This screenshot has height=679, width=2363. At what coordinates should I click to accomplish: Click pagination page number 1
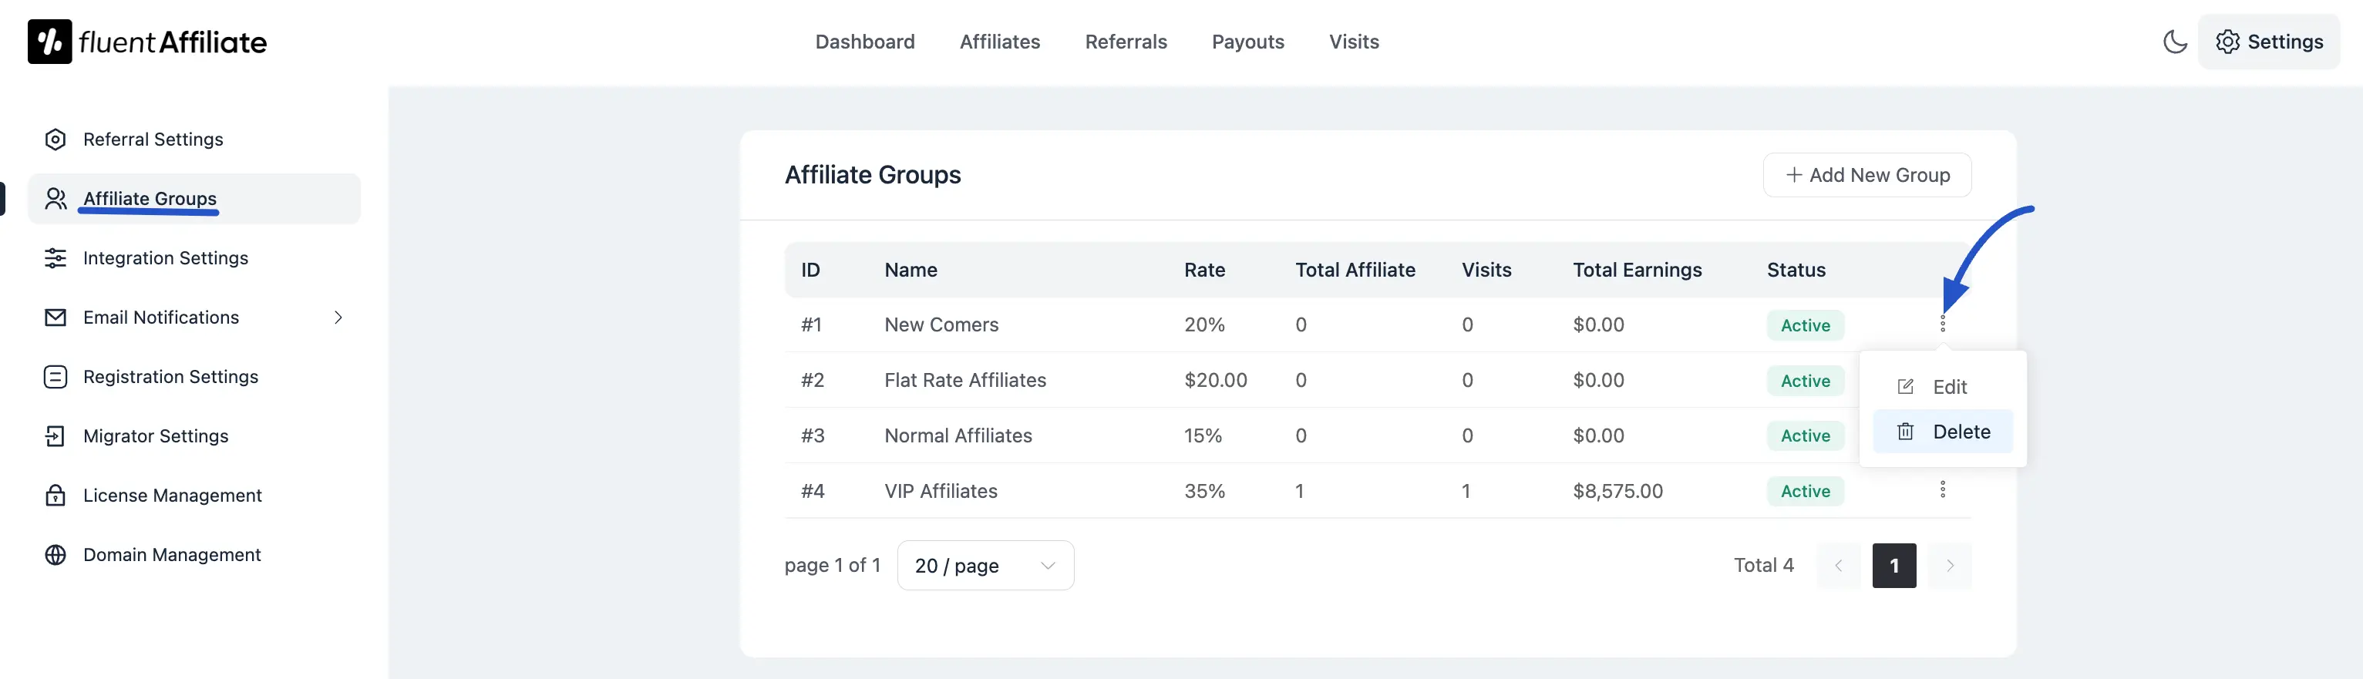1893,566
